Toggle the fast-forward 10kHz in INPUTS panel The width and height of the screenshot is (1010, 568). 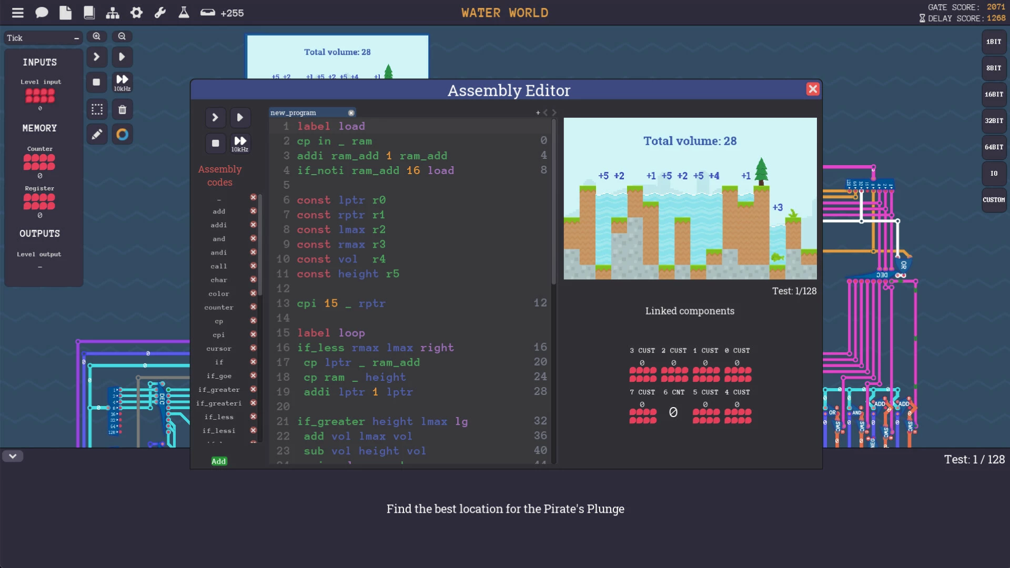(x=122, y=82)
